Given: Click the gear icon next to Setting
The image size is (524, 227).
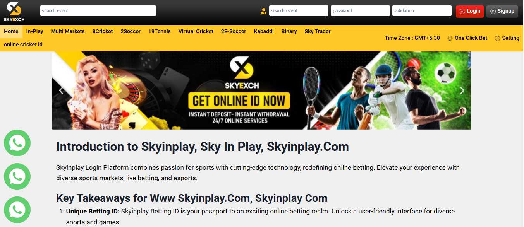Looking at the screenshot, I should pyautogui.click(x=497, y=38).
